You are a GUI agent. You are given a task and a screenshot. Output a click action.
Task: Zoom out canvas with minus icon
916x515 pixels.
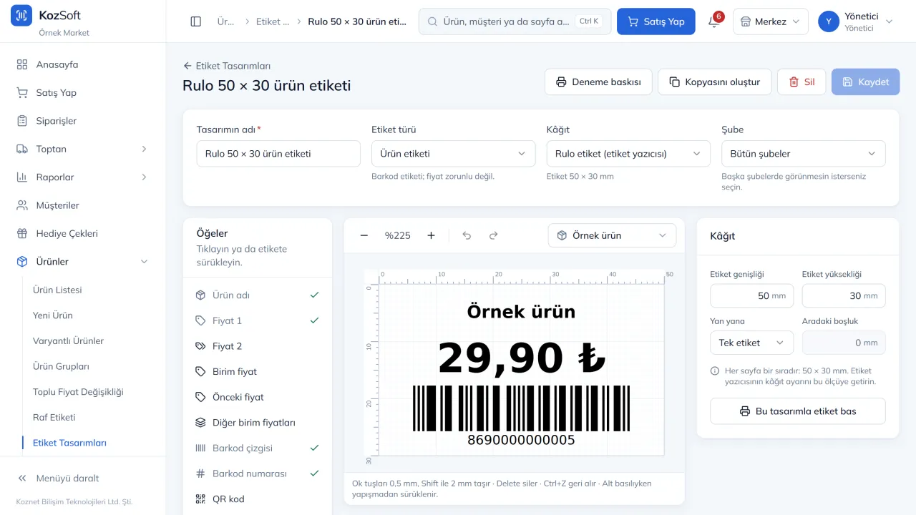point(364,235)
